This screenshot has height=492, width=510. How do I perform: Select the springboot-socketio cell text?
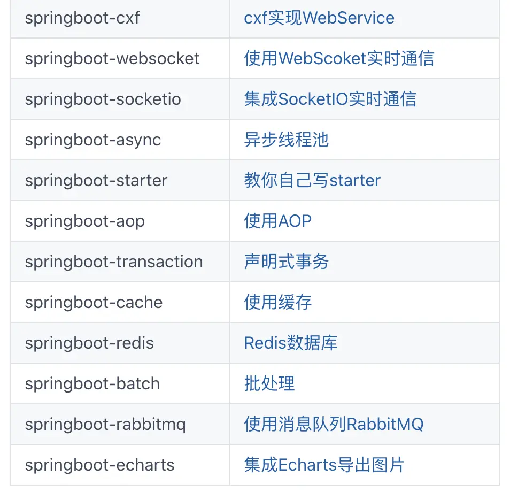[103, 99]
